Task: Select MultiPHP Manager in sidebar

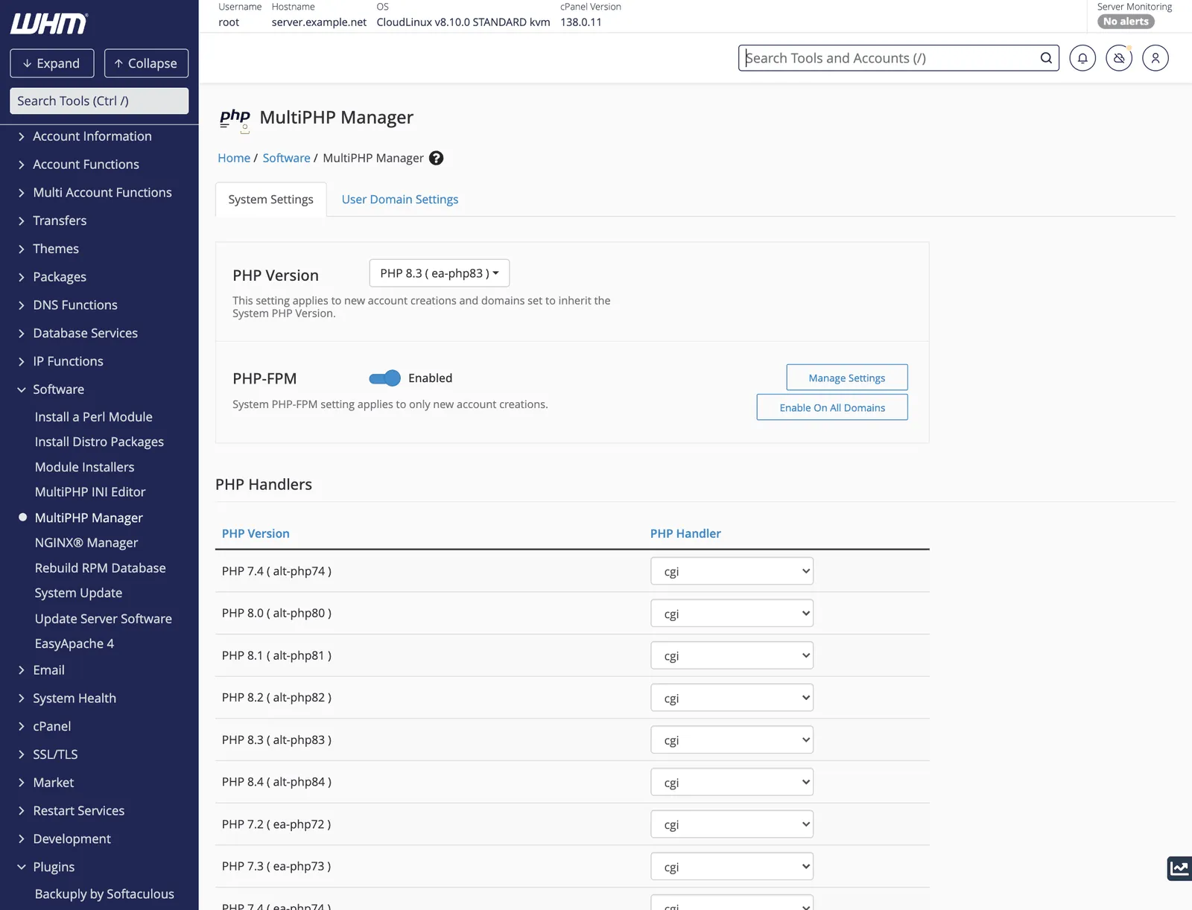Action: (x=89, y=518)
